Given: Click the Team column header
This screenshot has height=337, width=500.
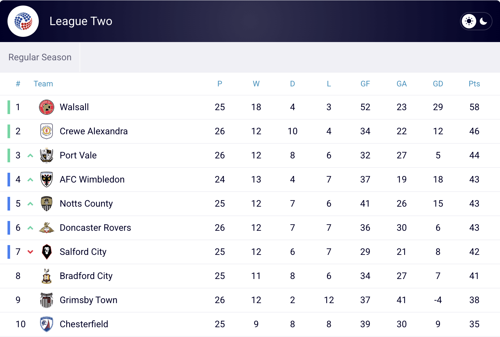Looking at the screenshot, I should 43,84.
